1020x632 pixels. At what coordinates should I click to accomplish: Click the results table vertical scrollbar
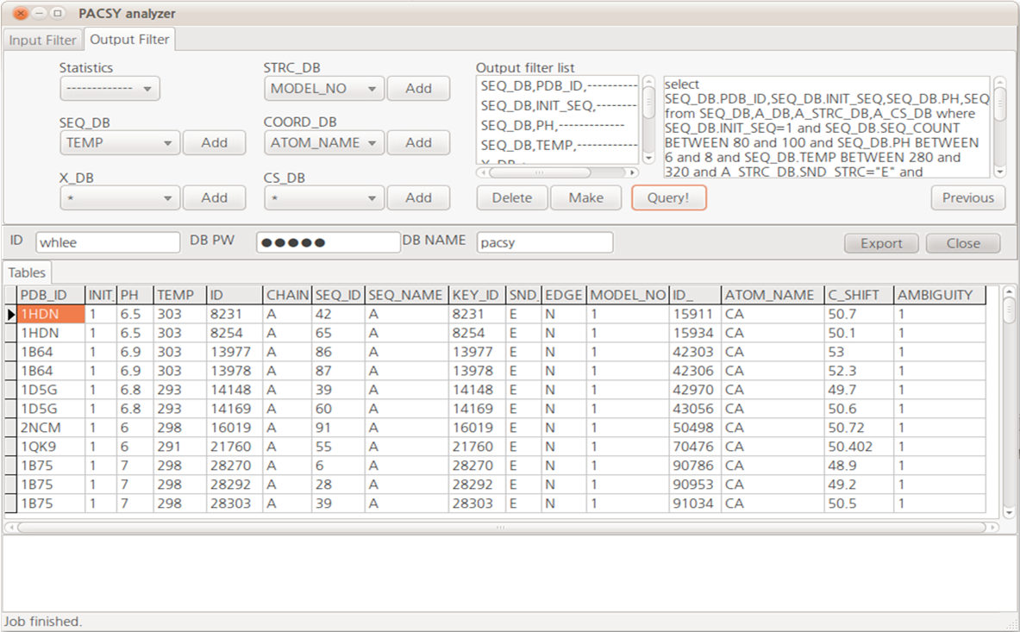(1009, 402)
